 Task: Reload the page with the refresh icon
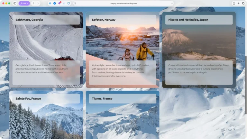[x=172, y=3]
